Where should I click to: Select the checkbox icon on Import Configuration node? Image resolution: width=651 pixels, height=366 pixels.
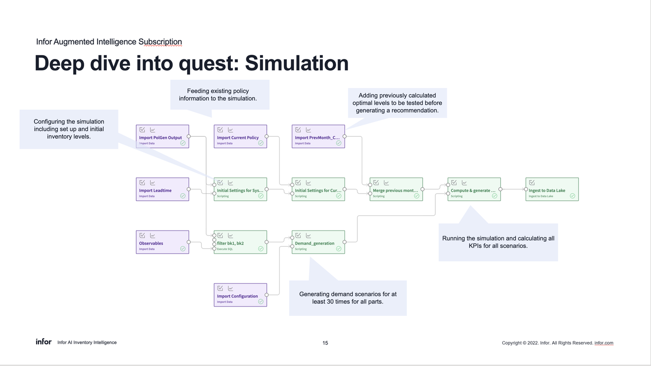[220, 288]
